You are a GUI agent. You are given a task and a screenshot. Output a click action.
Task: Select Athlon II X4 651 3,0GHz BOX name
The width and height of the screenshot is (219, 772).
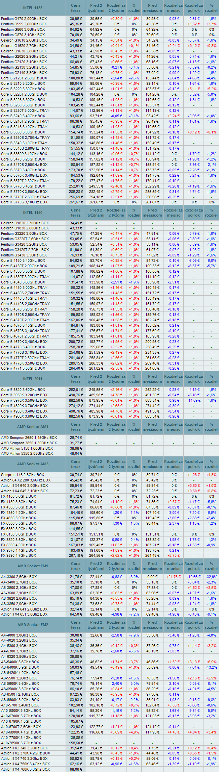(25, 614)
